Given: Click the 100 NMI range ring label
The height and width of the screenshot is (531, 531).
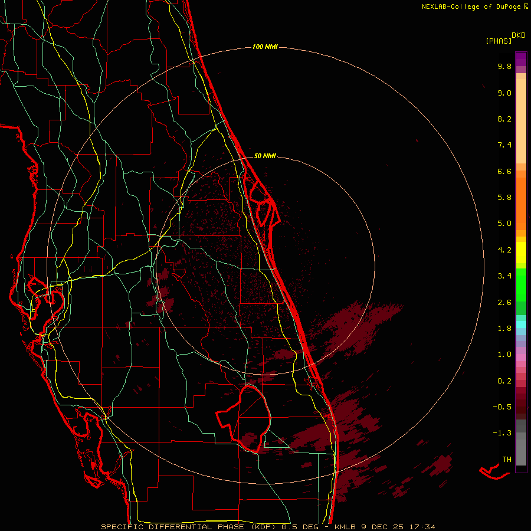Looking at the screenshot, I should [x=265, y=47].
